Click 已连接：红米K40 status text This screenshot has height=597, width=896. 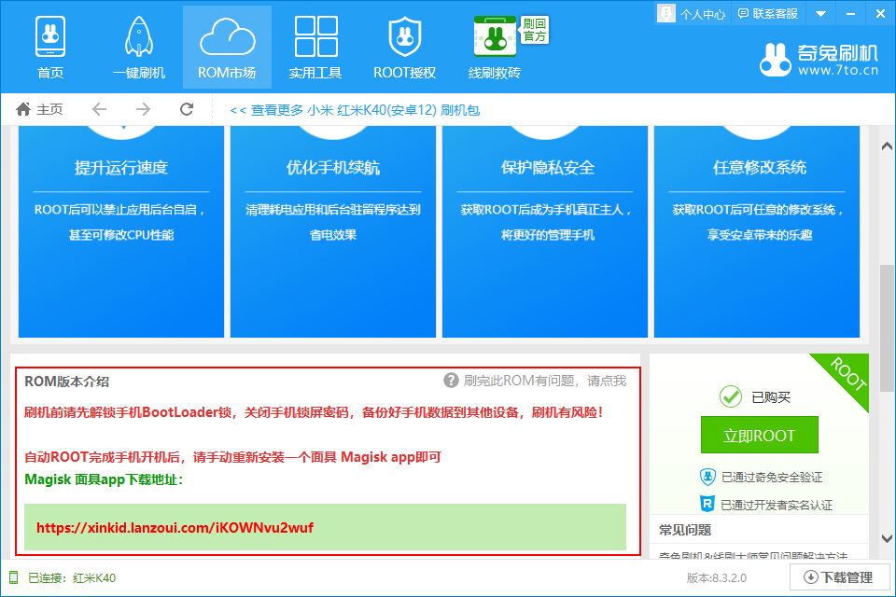[x=72, y=578]
